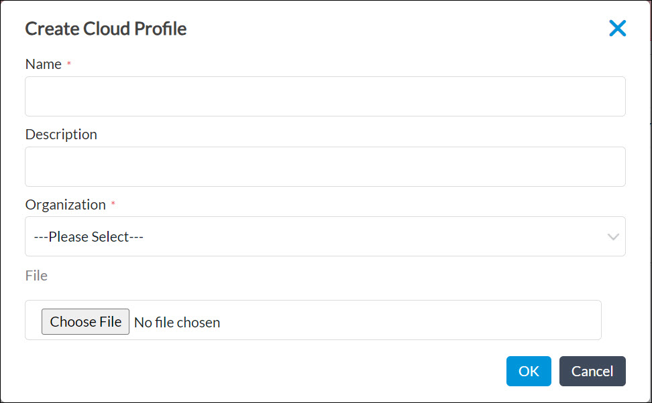Choose an organization from the selector

coord(325,236)
